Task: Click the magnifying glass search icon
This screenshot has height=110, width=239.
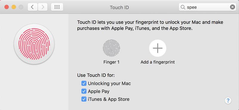Action: coord(183,7)
